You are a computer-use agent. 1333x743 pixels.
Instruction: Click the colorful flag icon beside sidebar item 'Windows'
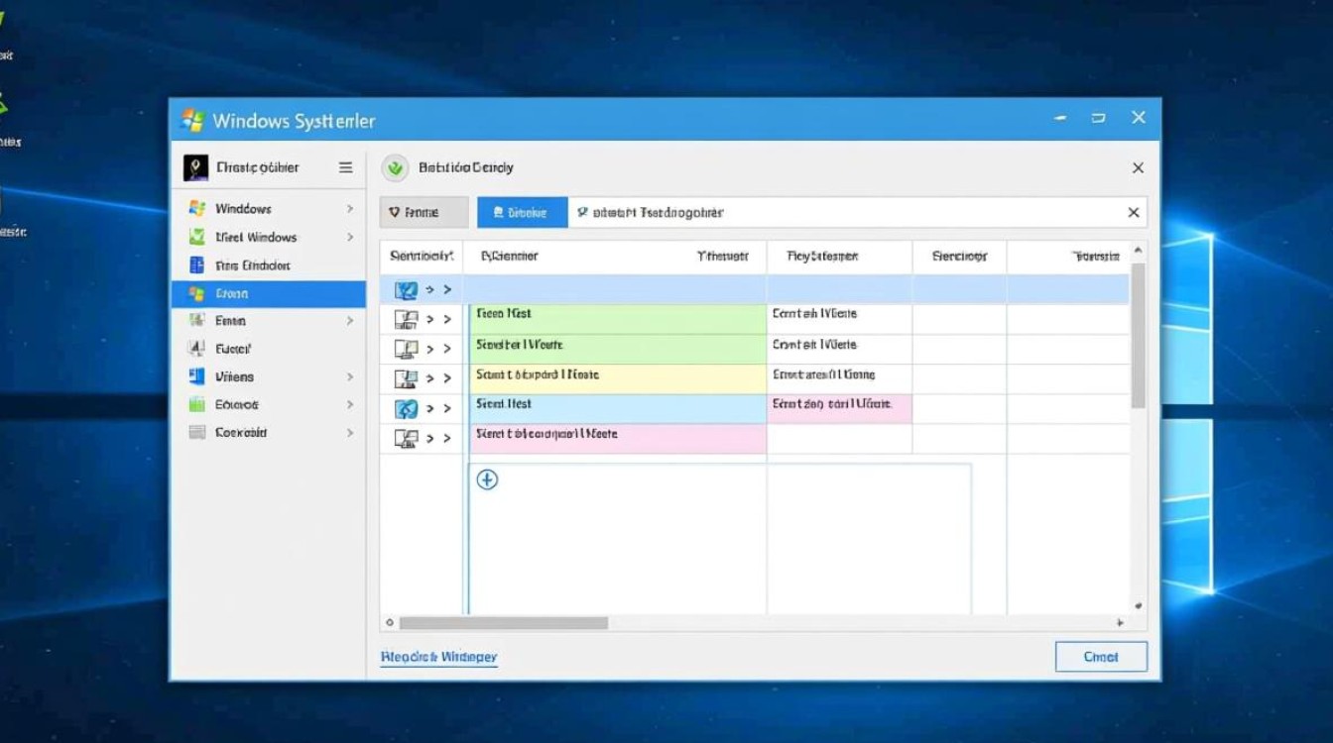[196, 209]
